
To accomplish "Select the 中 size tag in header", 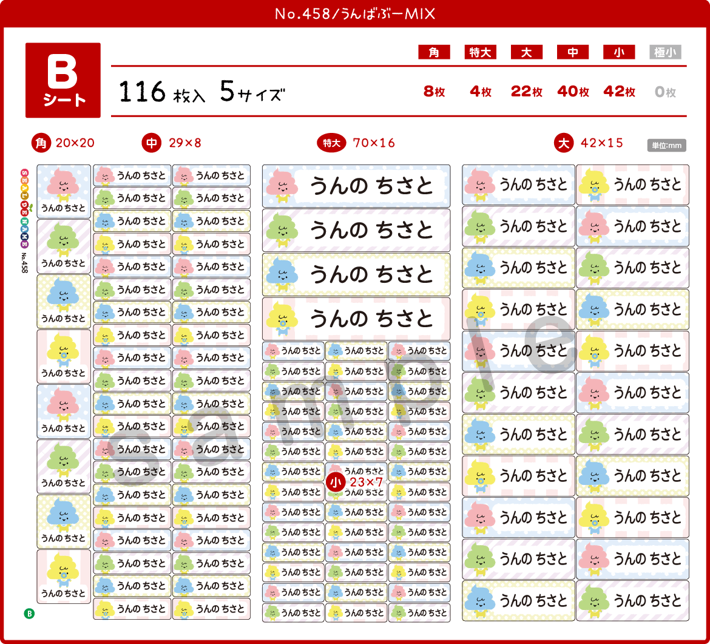I will coord(572,53).
